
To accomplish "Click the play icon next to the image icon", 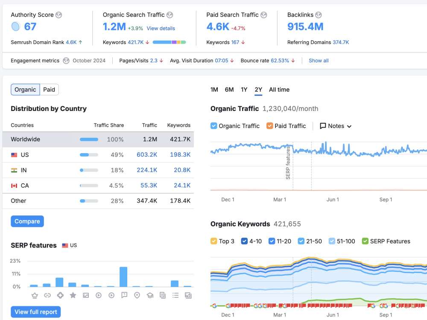I will click(99, 295).
